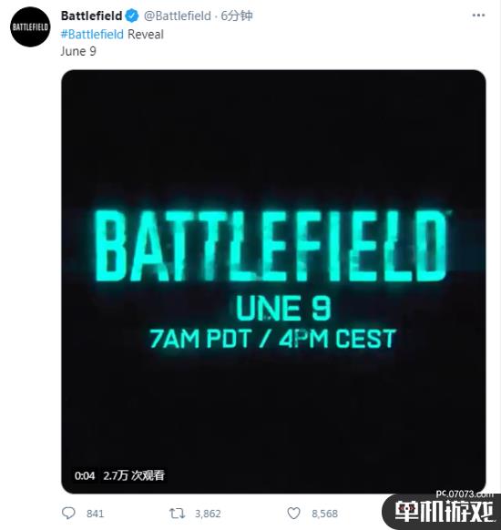Image resolution: width=501 pixels, height=530 pixels.
Task: Like the tweet with heart icon
Action: (x=293, y=514)
